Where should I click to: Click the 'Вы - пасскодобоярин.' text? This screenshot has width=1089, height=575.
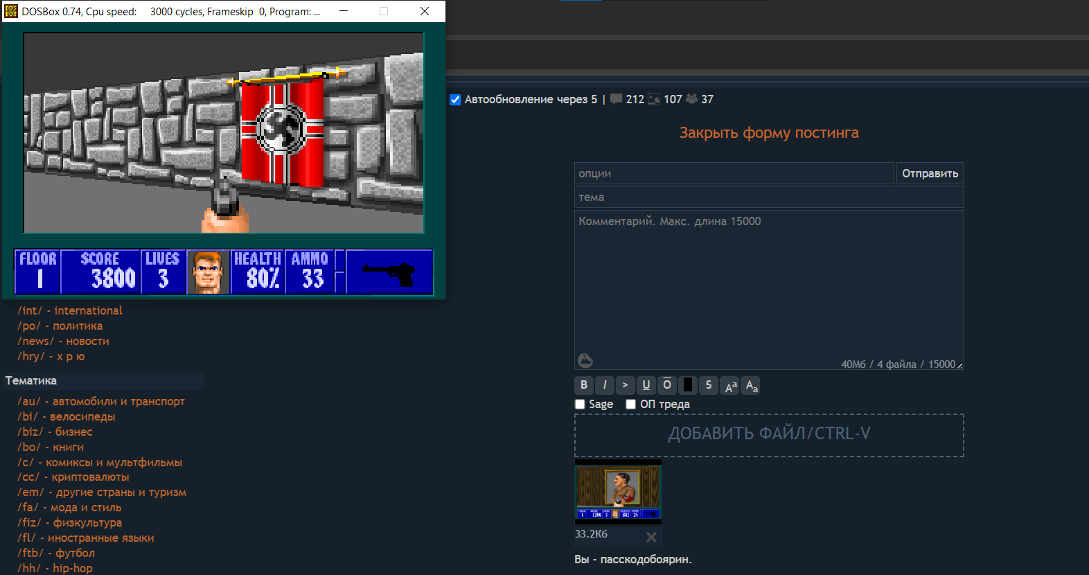(x=633, y=559)
